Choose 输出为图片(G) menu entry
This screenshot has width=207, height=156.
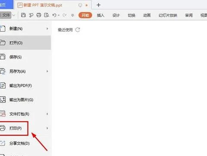coord(25,100)
